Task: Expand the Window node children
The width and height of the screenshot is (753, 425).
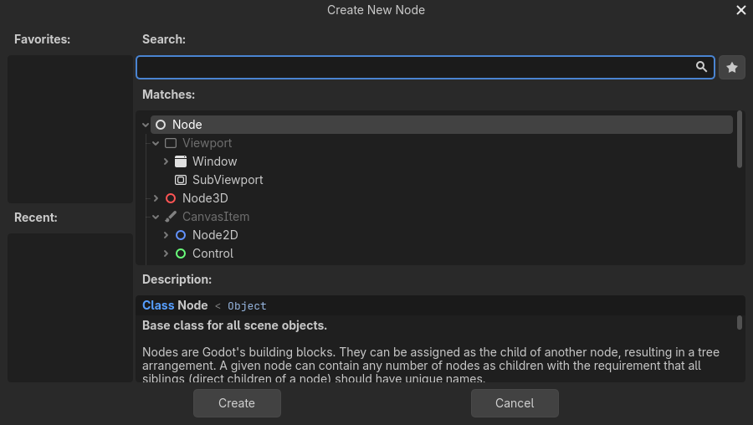Action: tap(166, 161)
